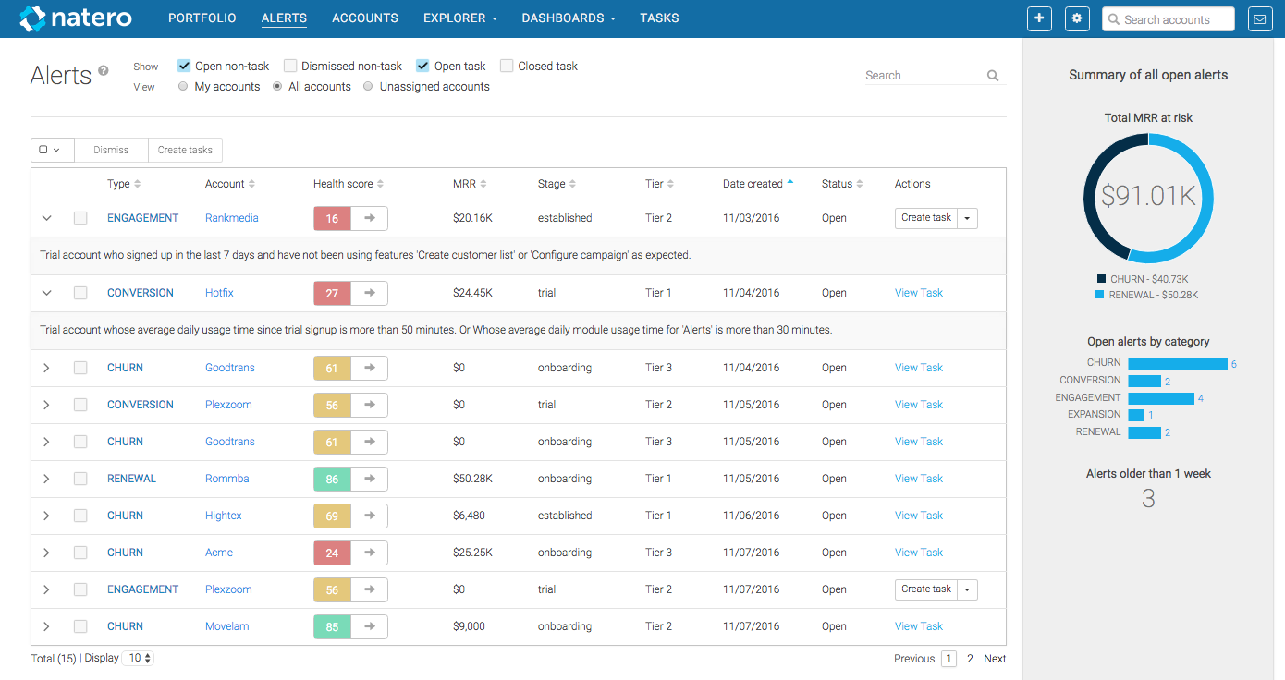Open settings via the gear icon
Viewport: 1285px width, 680px height.
click(x=1077, y=18)
